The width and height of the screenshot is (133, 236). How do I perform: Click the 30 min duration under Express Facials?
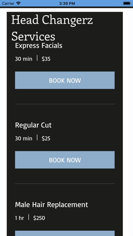24,59
